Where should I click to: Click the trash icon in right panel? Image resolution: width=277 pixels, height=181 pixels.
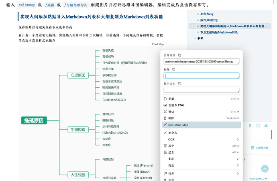(x=250, y=126)
